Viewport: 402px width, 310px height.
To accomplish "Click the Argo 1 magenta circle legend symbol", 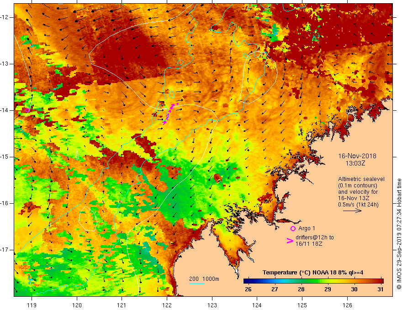I will coord(293,229).
